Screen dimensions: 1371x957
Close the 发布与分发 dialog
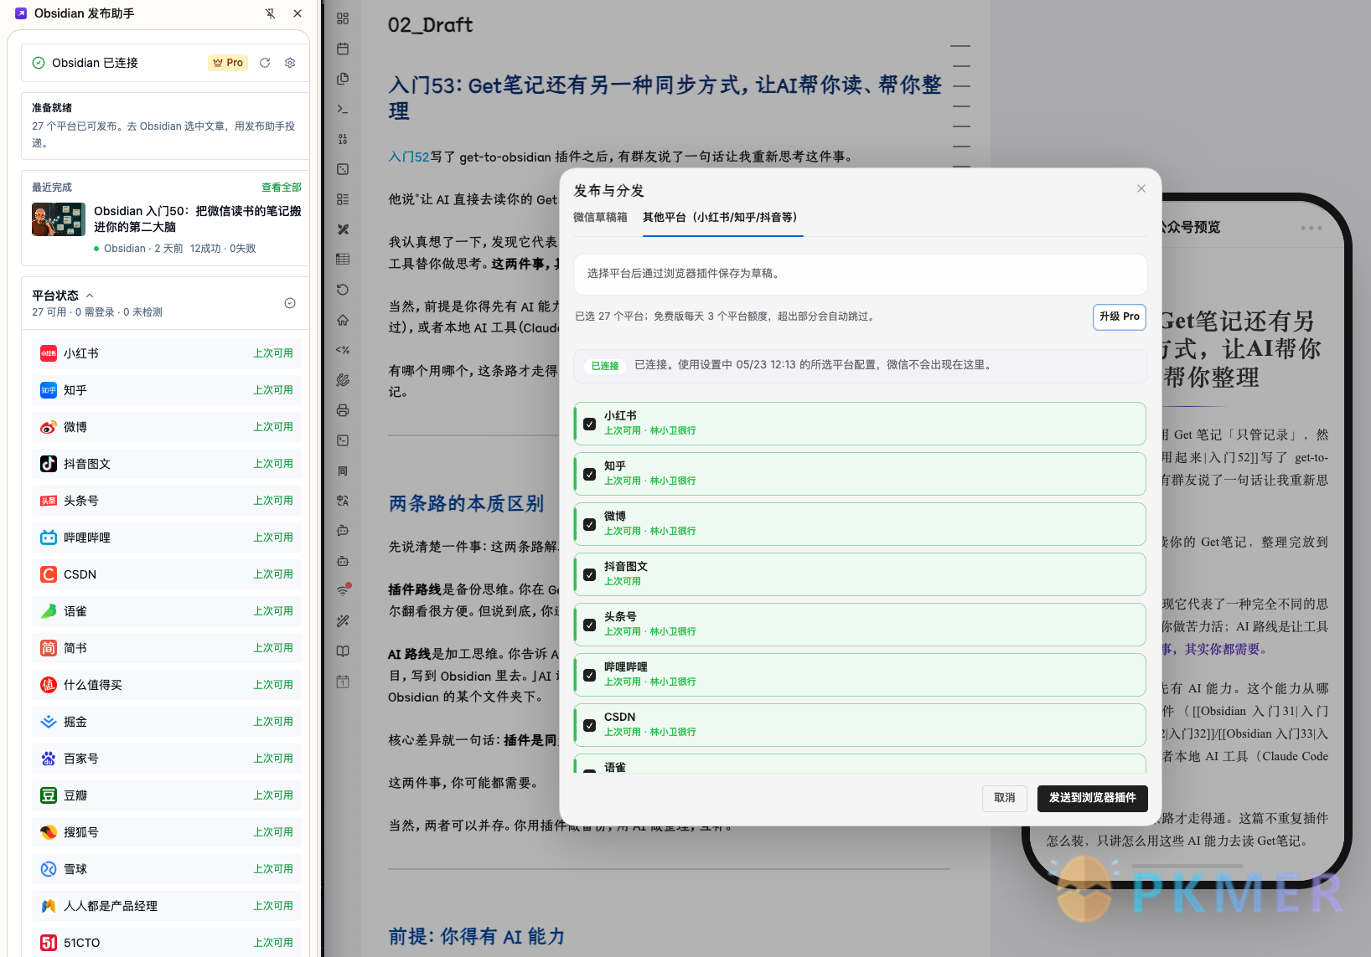(1141, 188)
